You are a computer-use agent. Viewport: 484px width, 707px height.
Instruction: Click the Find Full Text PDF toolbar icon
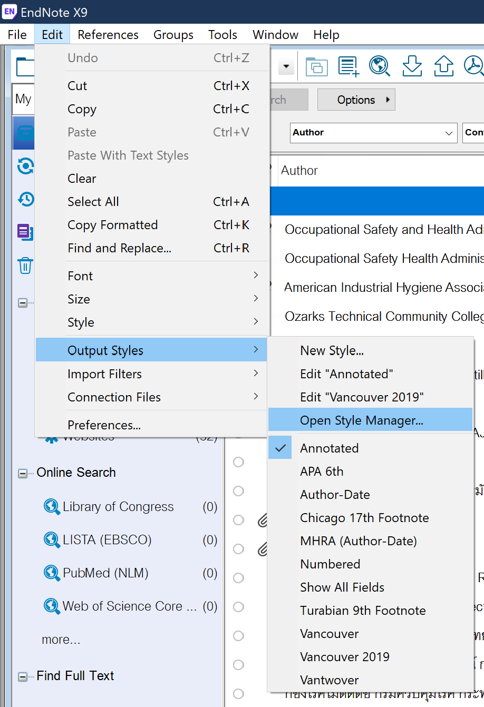pos(474,66)
